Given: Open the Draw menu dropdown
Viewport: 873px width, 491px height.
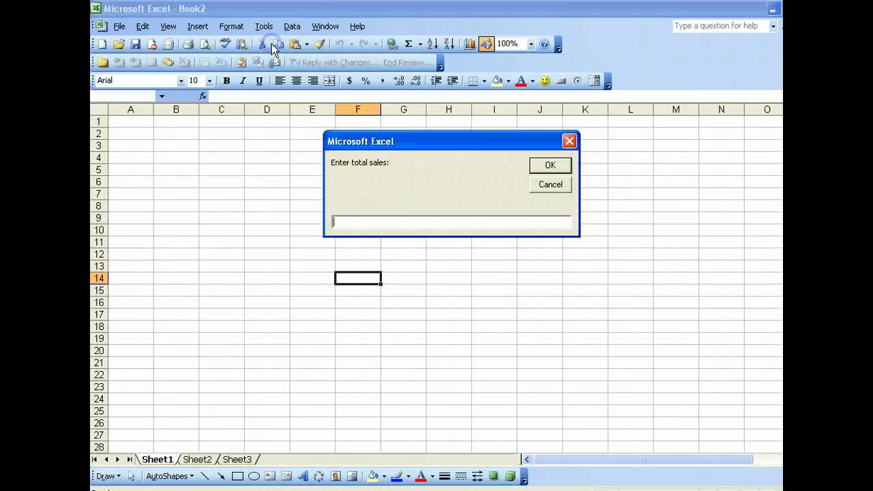Looking at the screenshot, I should coord(108,476).
